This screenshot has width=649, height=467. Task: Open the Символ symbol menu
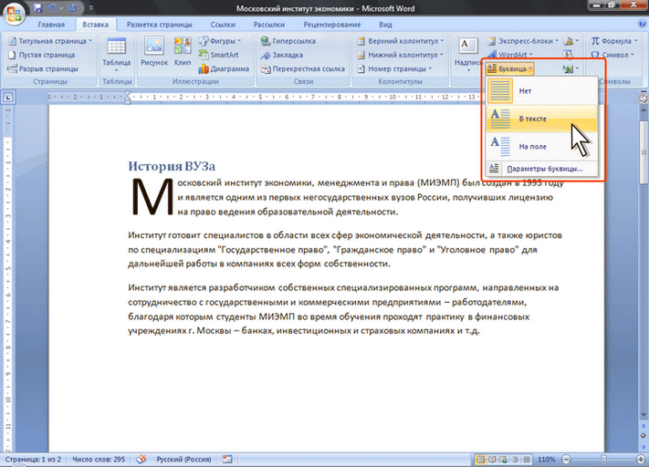pos(612,55)
